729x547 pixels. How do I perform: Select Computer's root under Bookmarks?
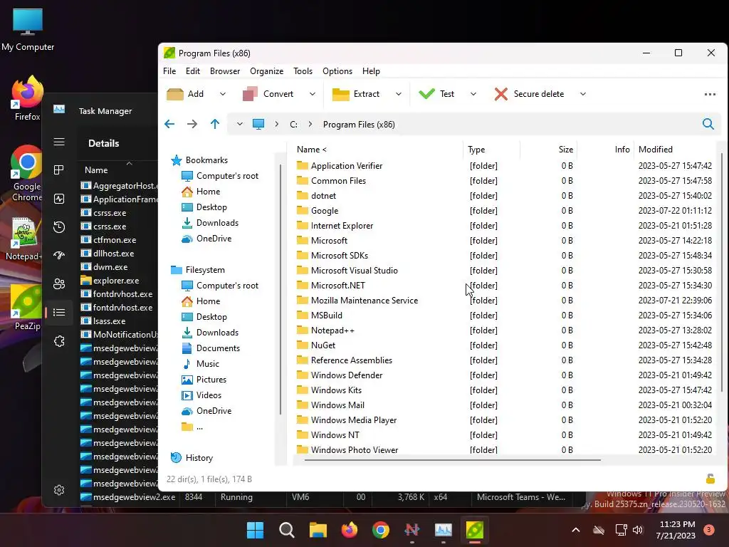[x=219, y=176]
